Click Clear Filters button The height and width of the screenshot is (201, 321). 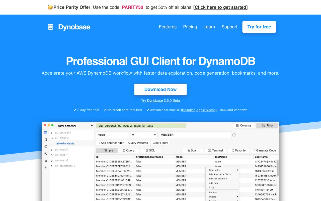coord(160,143)
